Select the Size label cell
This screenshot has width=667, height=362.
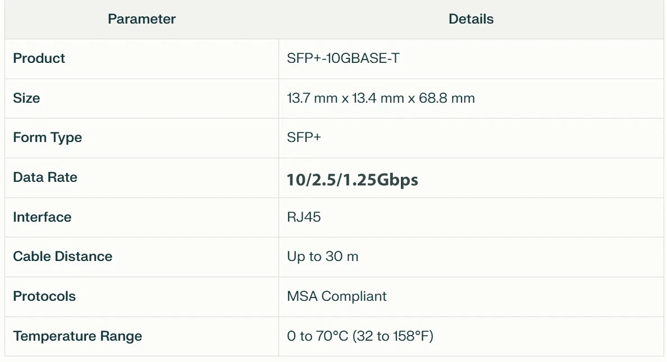[26, 98]
